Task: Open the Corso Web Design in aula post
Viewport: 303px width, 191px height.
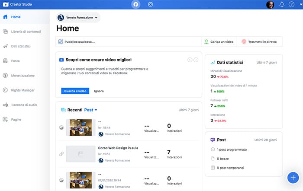Action: coord(118,148)
